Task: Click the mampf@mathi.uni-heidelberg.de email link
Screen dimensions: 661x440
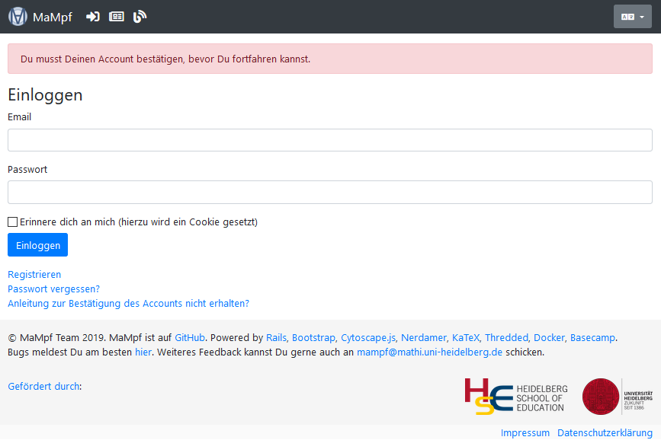Action: pos(429,352)
